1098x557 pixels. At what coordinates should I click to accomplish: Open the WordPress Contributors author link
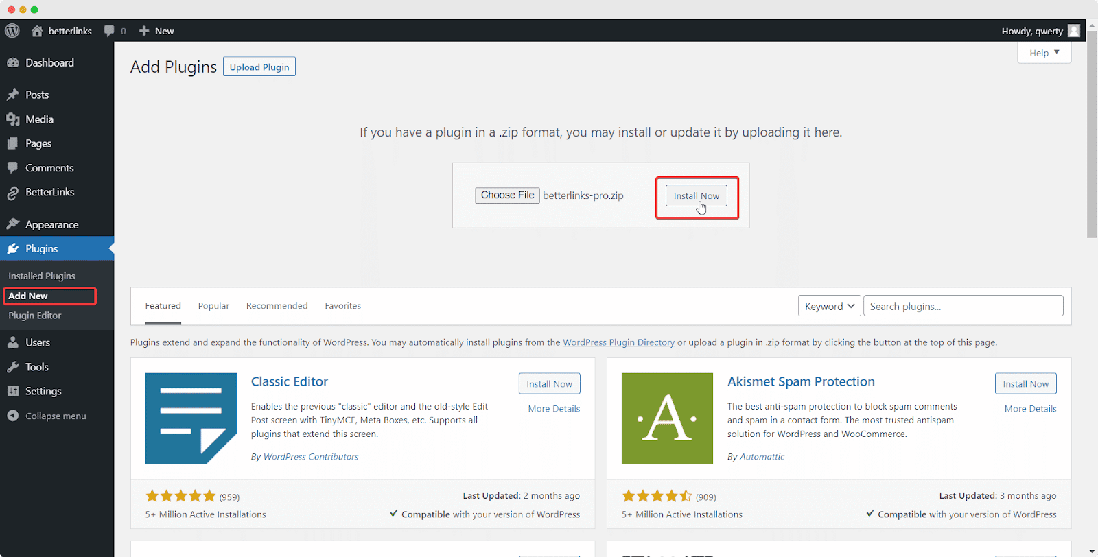point(311,457)
